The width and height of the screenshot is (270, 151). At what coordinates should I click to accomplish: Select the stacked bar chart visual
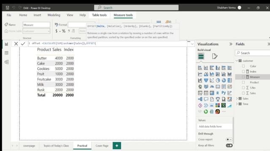tap(200, 68)
